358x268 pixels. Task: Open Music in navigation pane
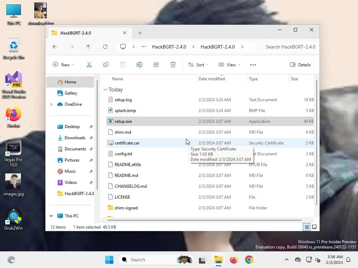point(70,171)
